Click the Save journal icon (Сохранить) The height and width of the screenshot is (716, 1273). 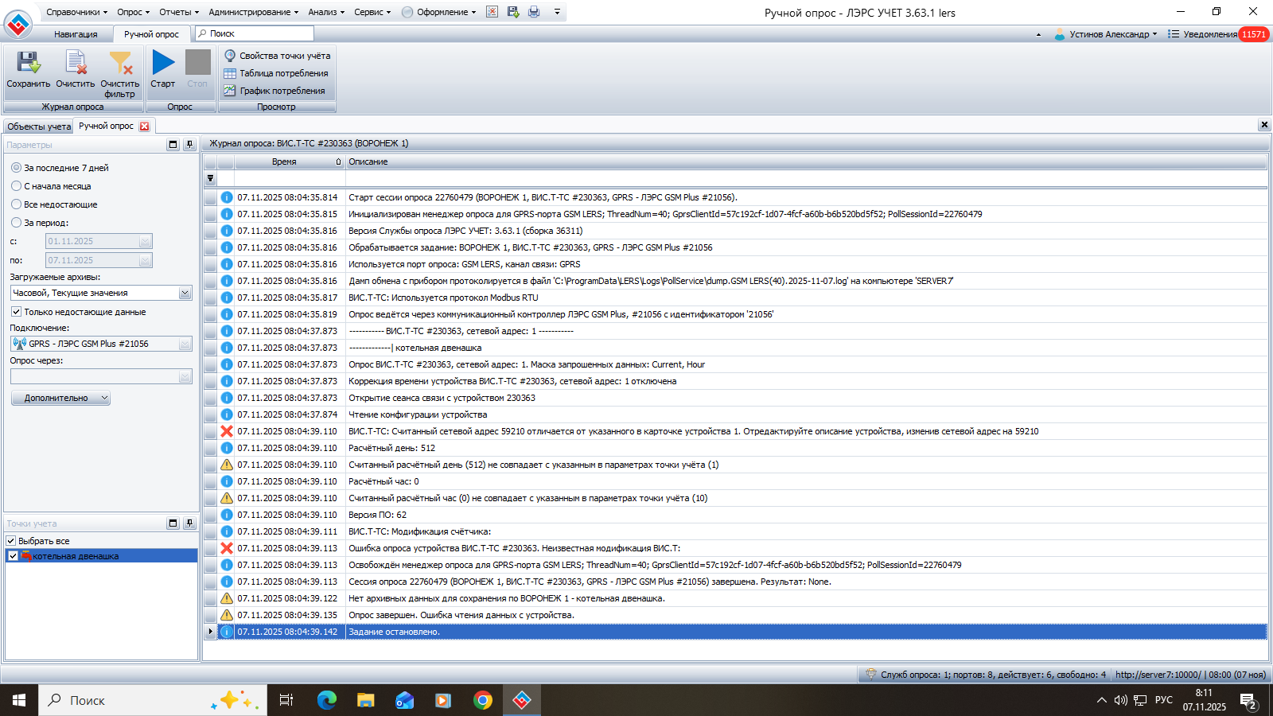(x=29, y=64)
